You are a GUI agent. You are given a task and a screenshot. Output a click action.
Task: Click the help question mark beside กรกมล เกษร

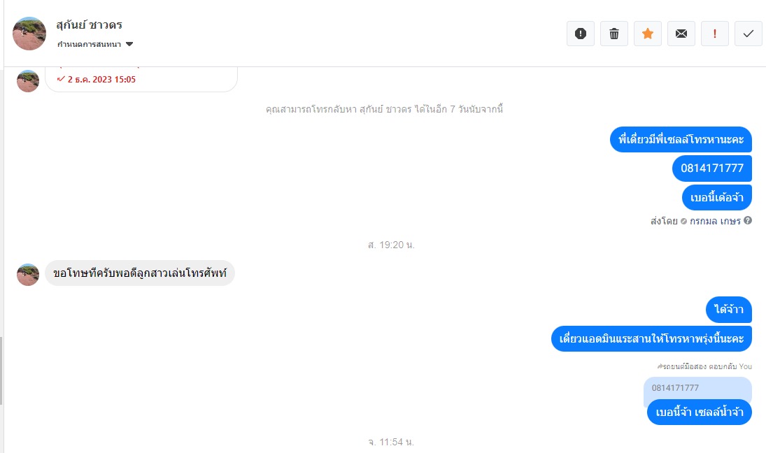[748, 221]
